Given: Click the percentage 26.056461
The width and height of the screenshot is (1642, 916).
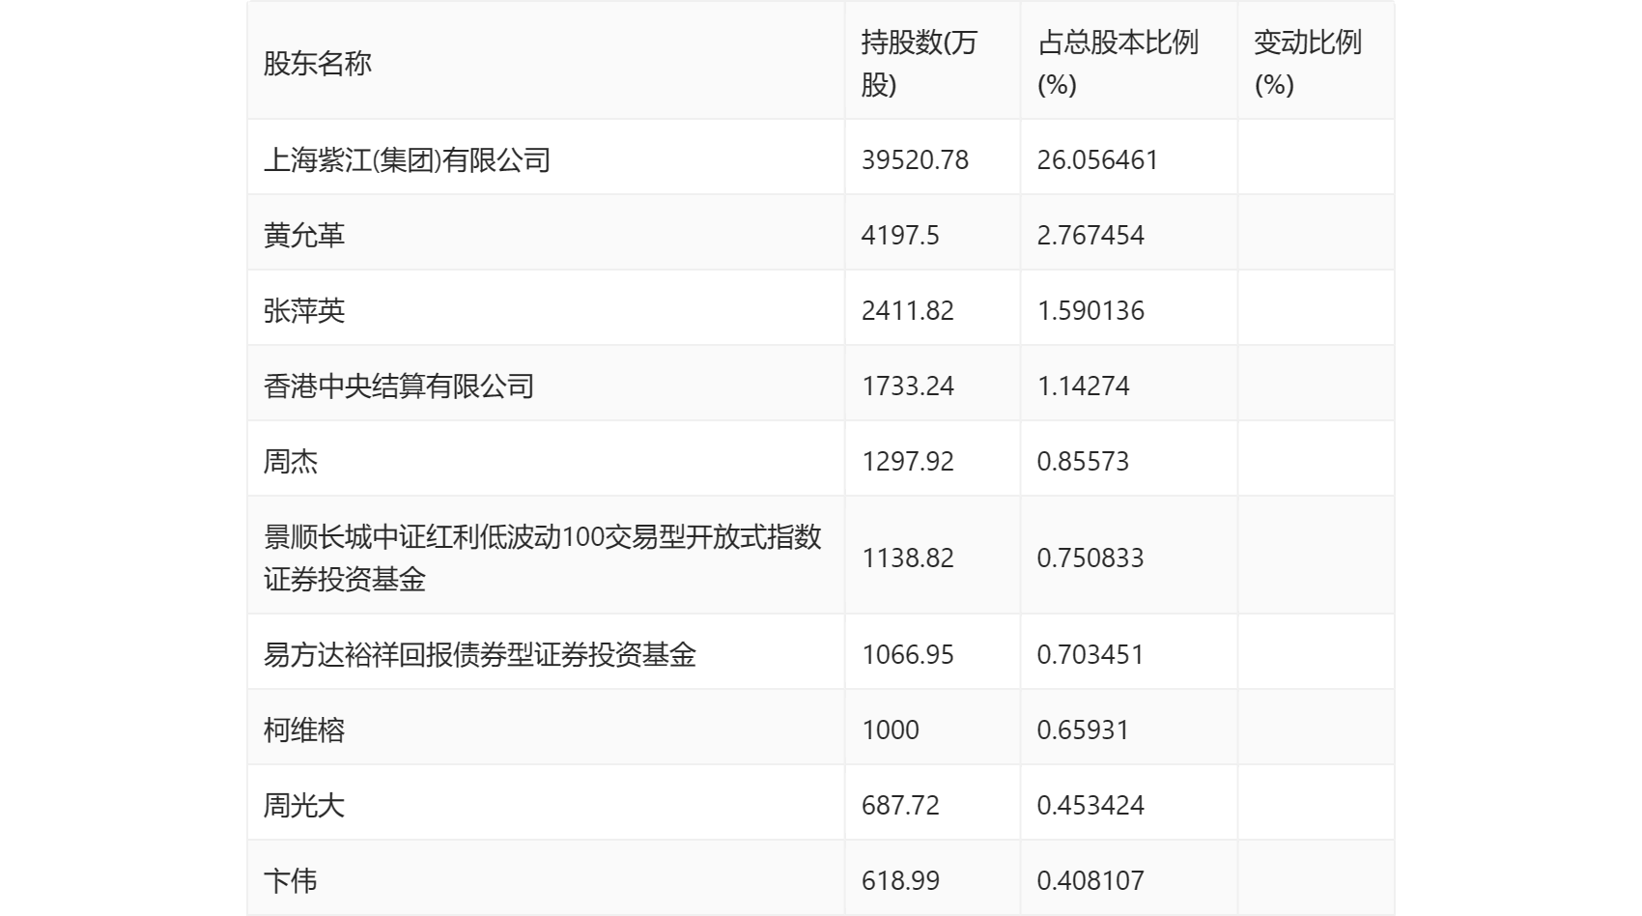Looking at the screenshot, I should pos(1097,159).
